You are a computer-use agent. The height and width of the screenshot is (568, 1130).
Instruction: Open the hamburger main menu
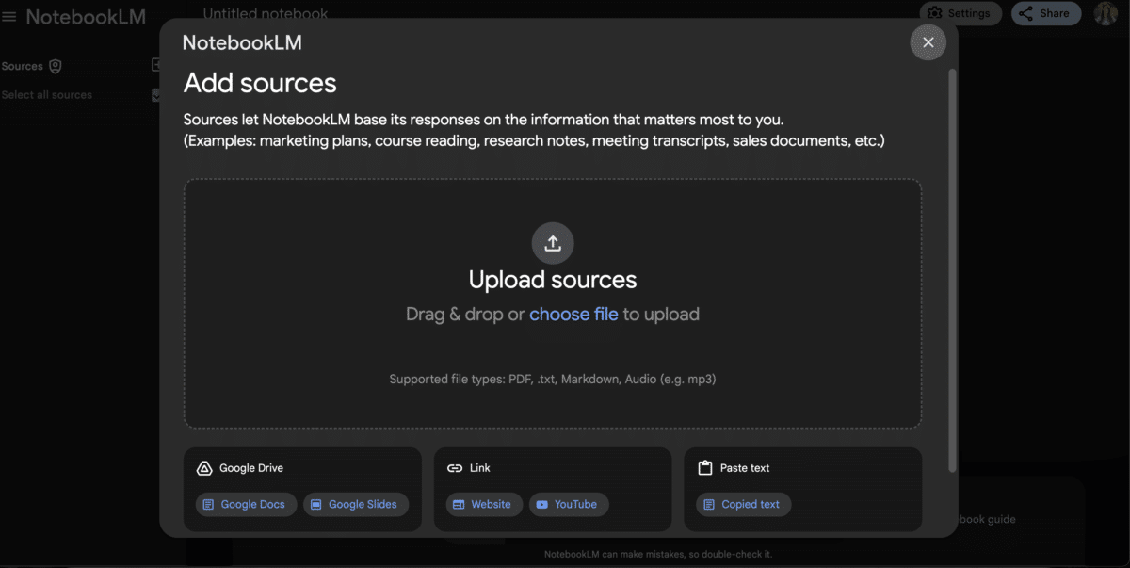pos(9,17)
